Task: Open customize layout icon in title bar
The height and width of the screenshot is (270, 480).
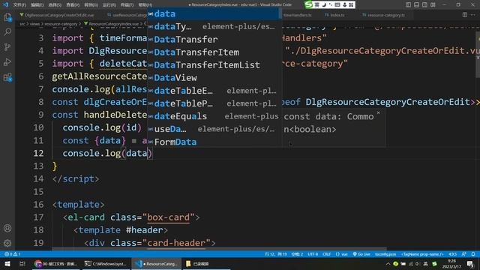Action: [433, 4]
